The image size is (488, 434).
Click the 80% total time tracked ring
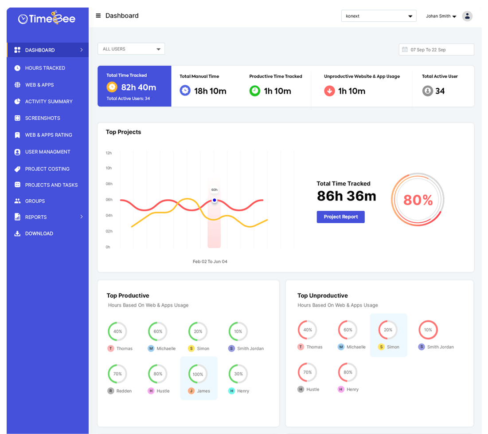point(417,200)
